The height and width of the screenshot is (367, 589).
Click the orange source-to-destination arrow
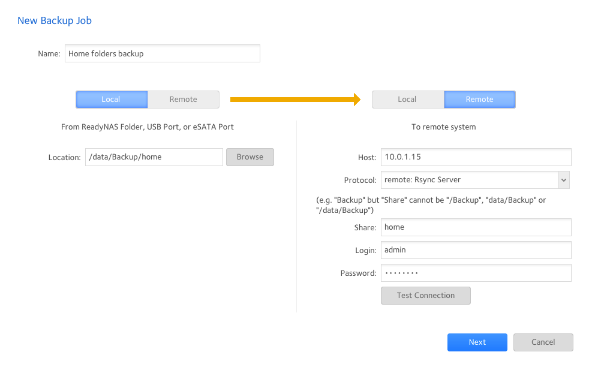coord(295,100)
